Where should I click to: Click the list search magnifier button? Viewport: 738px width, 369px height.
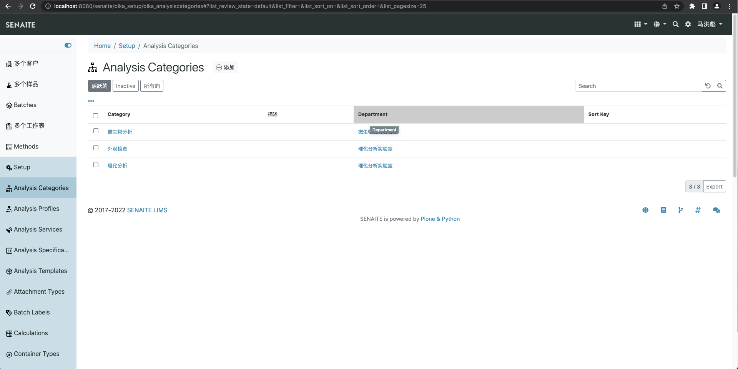pos(720,86)
